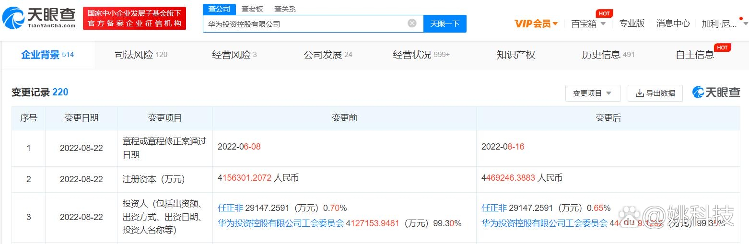Viewport: 749px width, 244px height.
Task: Open the 消息中心 link
Action: click(673, 23)
